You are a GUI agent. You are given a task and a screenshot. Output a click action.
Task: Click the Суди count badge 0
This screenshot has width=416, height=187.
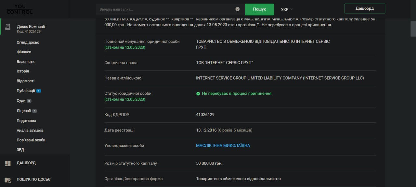[x=29, y=101]
